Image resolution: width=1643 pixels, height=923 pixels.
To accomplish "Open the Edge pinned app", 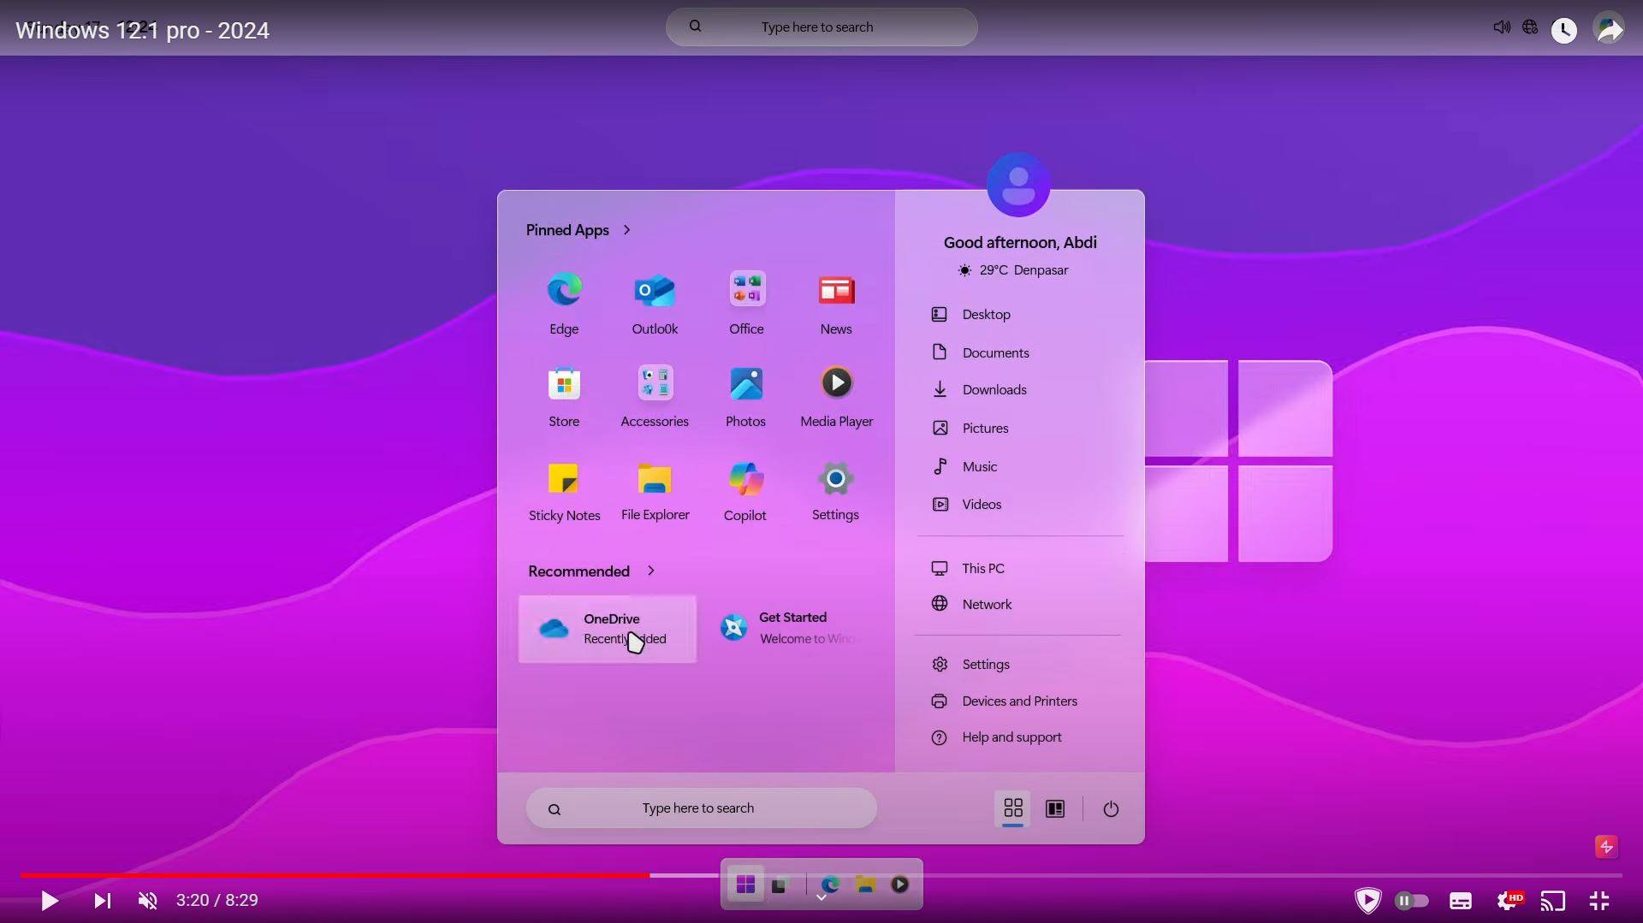I will tap(564, 291).
